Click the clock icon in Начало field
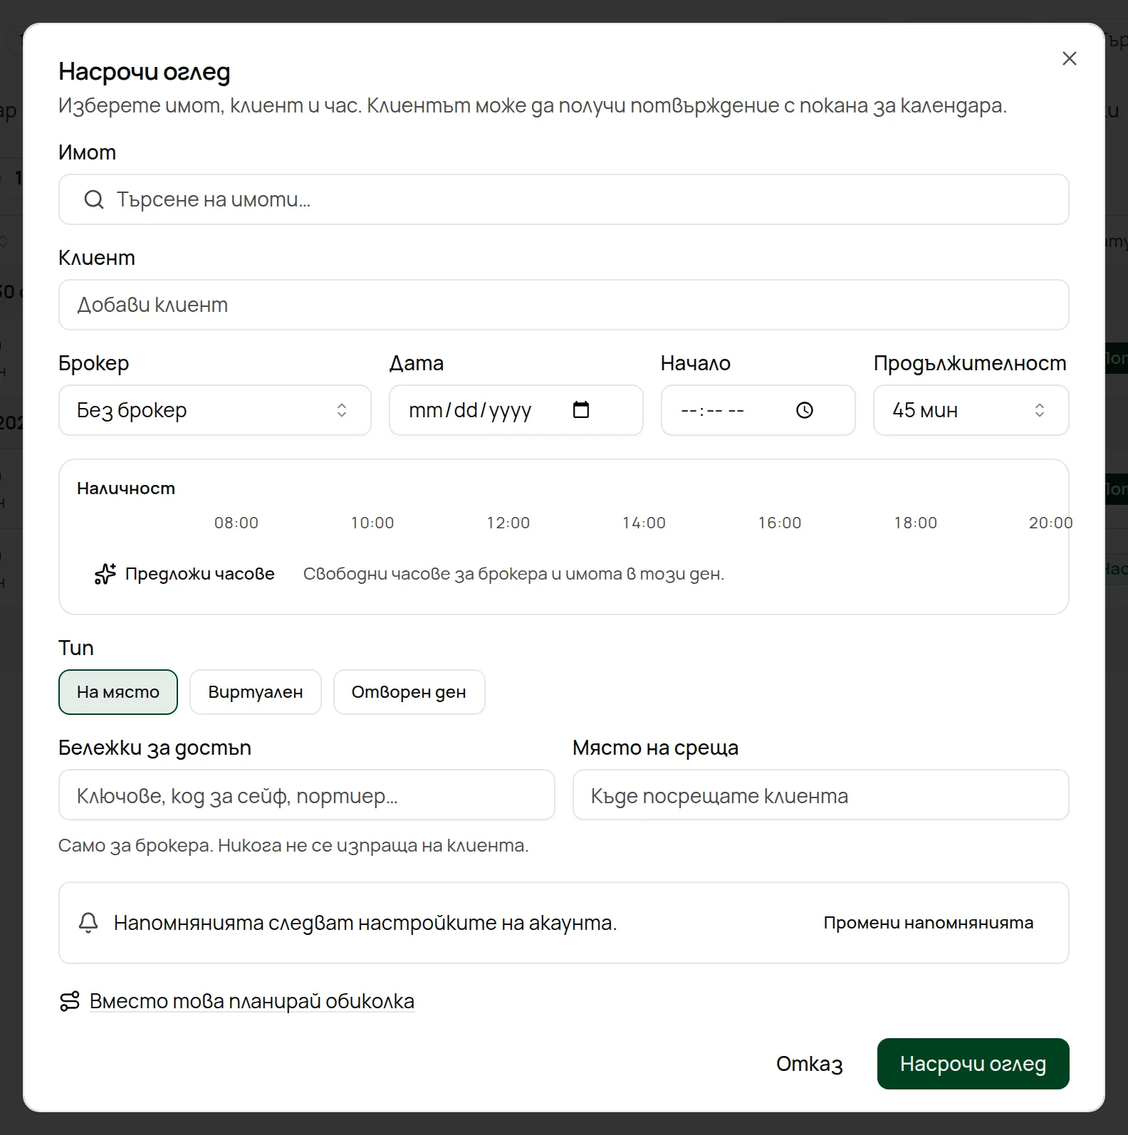Image resolution: width=1128 pixels, height=1135 pixels. 805,410
